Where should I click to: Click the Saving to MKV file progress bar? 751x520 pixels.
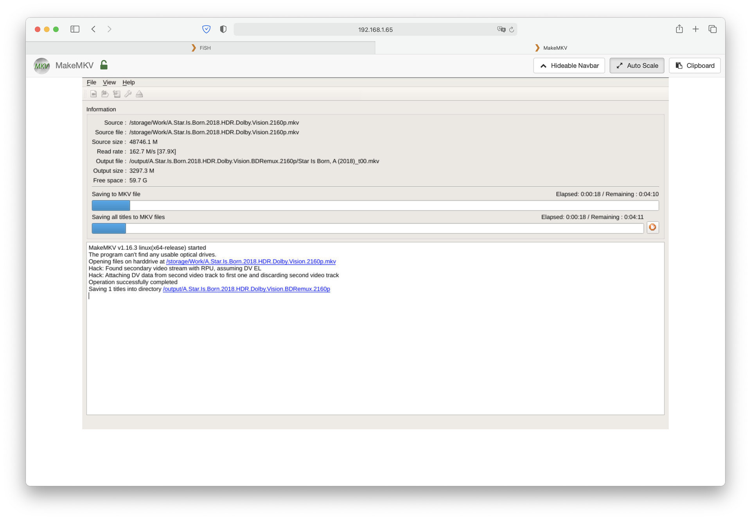tap(375, 205)
